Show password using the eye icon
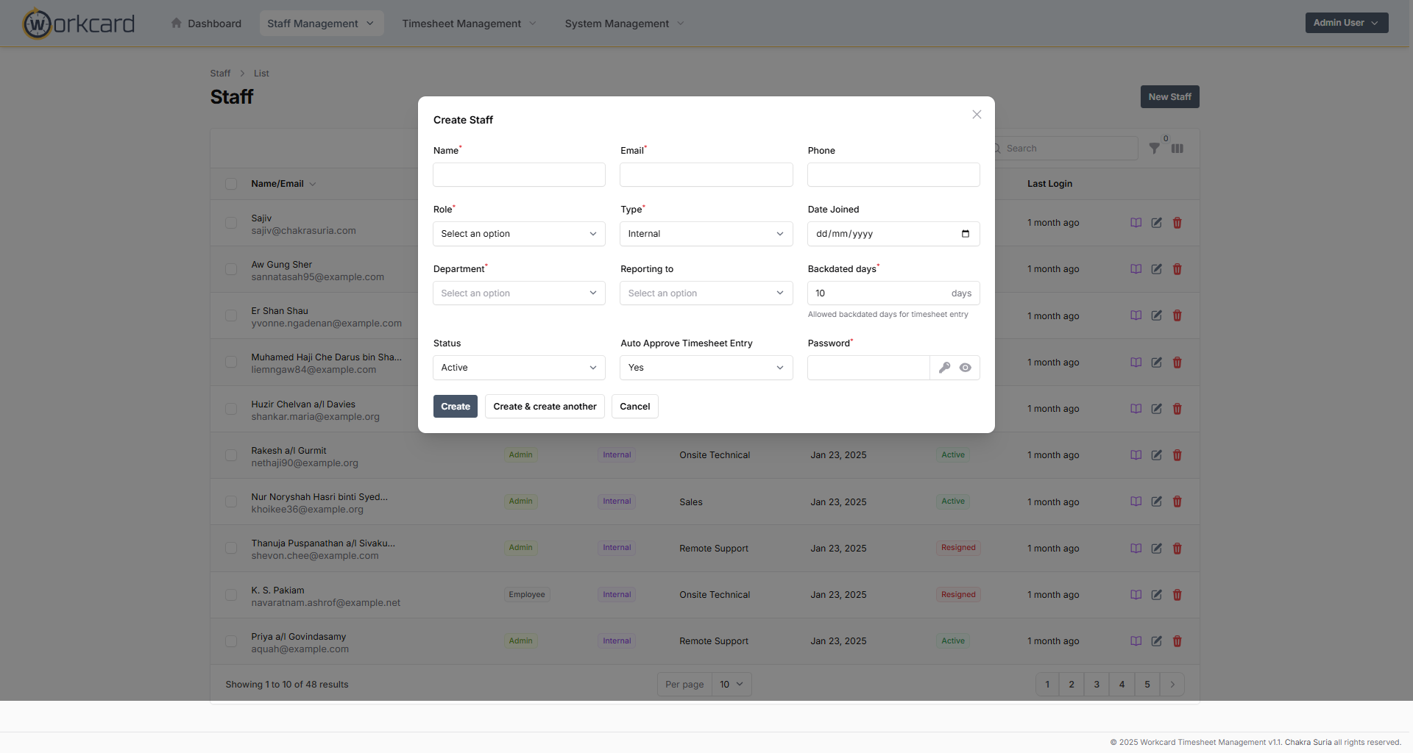Screen dimensions: 1413x753 pyautogui.click(x=965, y=368)
